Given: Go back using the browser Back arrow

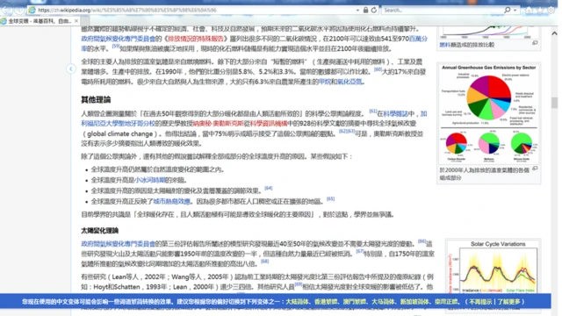Looking at the screenshot, I should tap(6, 10).
